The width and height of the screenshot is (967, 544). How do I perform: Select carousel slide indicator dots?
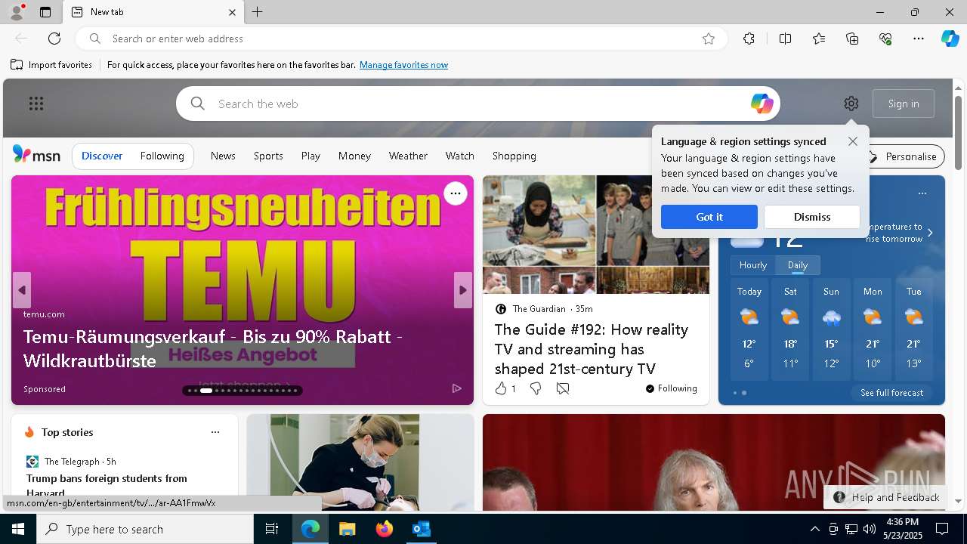click(x=243, y=391)
